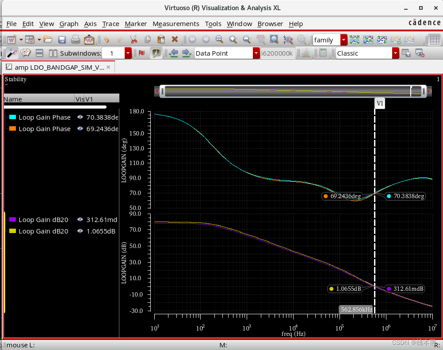443x350 pixels.
Task: Open the new subwindow icon
Action: tap(30, 40)
